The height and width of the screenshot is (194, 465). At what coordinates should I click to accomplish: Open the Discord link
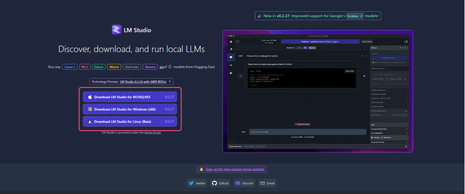pos(245,183)
